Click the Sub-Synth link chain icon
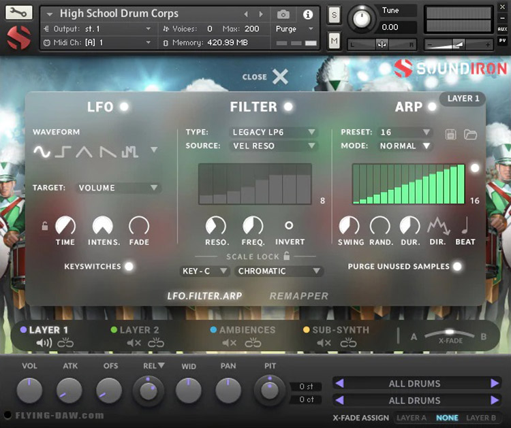 pyautogui.click(x=348, y=343)
